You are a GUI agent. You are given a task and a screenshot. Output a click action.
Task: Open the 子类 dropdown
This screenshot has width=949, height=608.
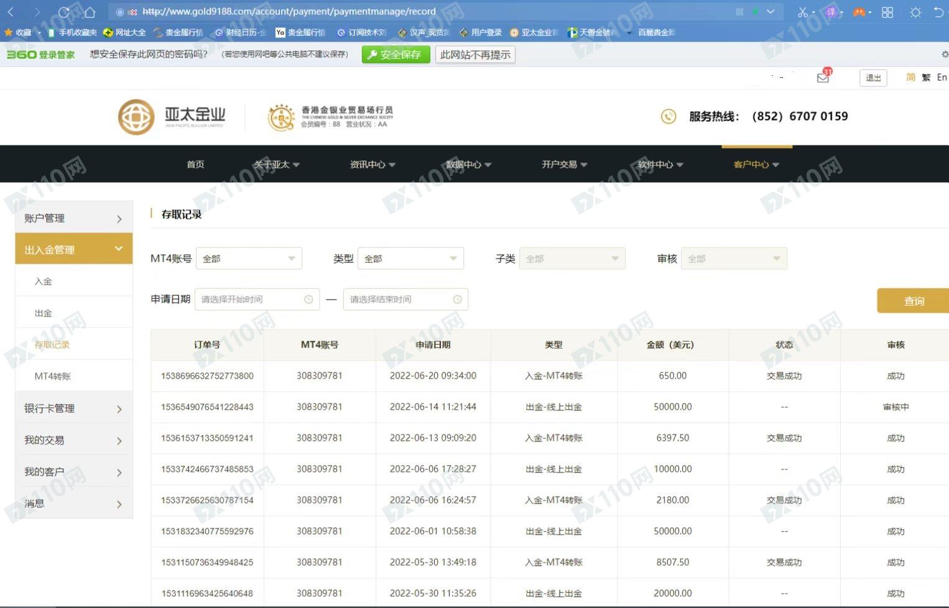(x=572, y=259)
